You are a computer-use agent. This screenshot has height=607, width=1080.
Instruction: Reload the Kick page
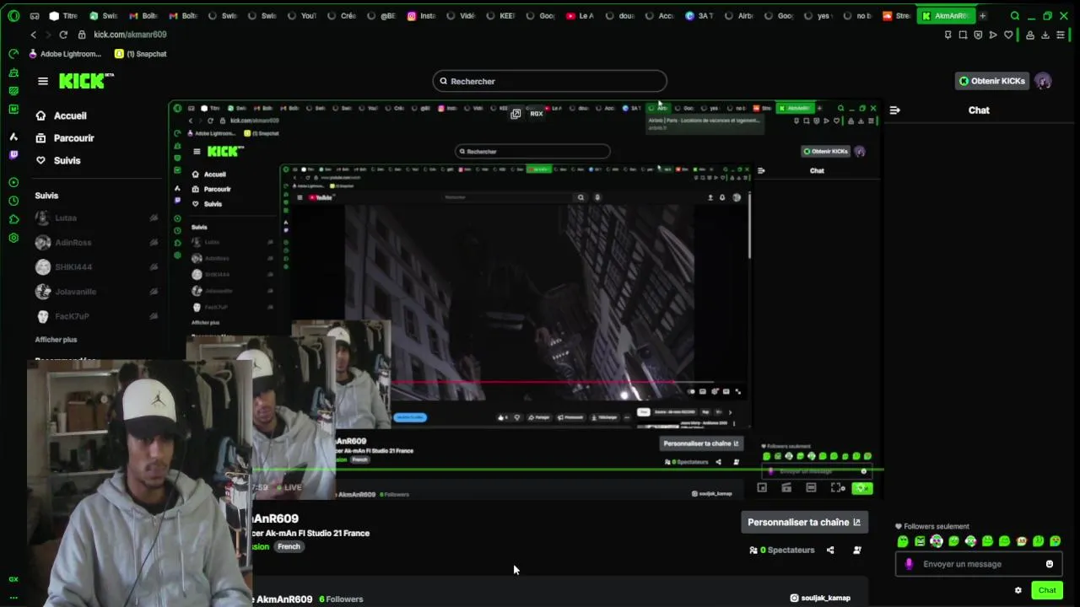click(63, 35)
